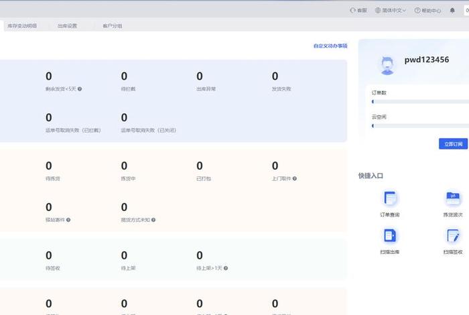Open 客服 customer service link

click(x=358, y=11)
